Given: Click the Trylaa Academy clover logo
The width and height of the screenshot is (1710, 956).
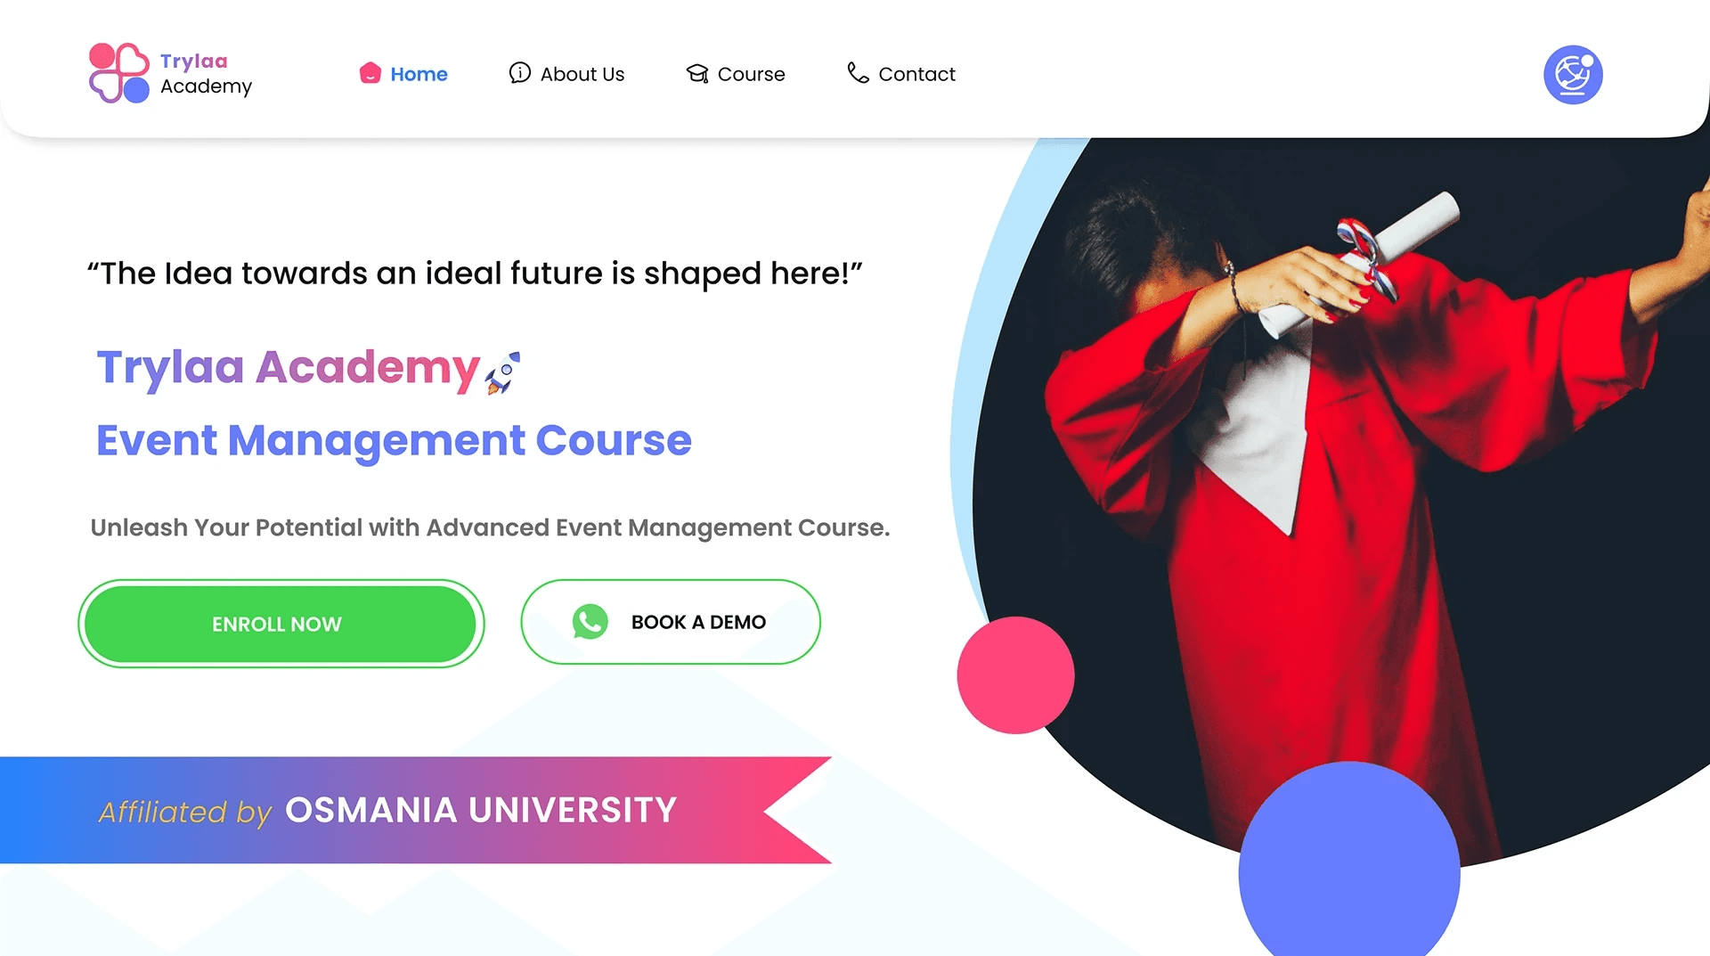Looking at the screenshot, I should coord(119,73).
